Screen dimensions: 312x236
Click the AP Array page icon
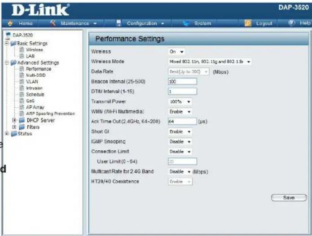(22, 107)
